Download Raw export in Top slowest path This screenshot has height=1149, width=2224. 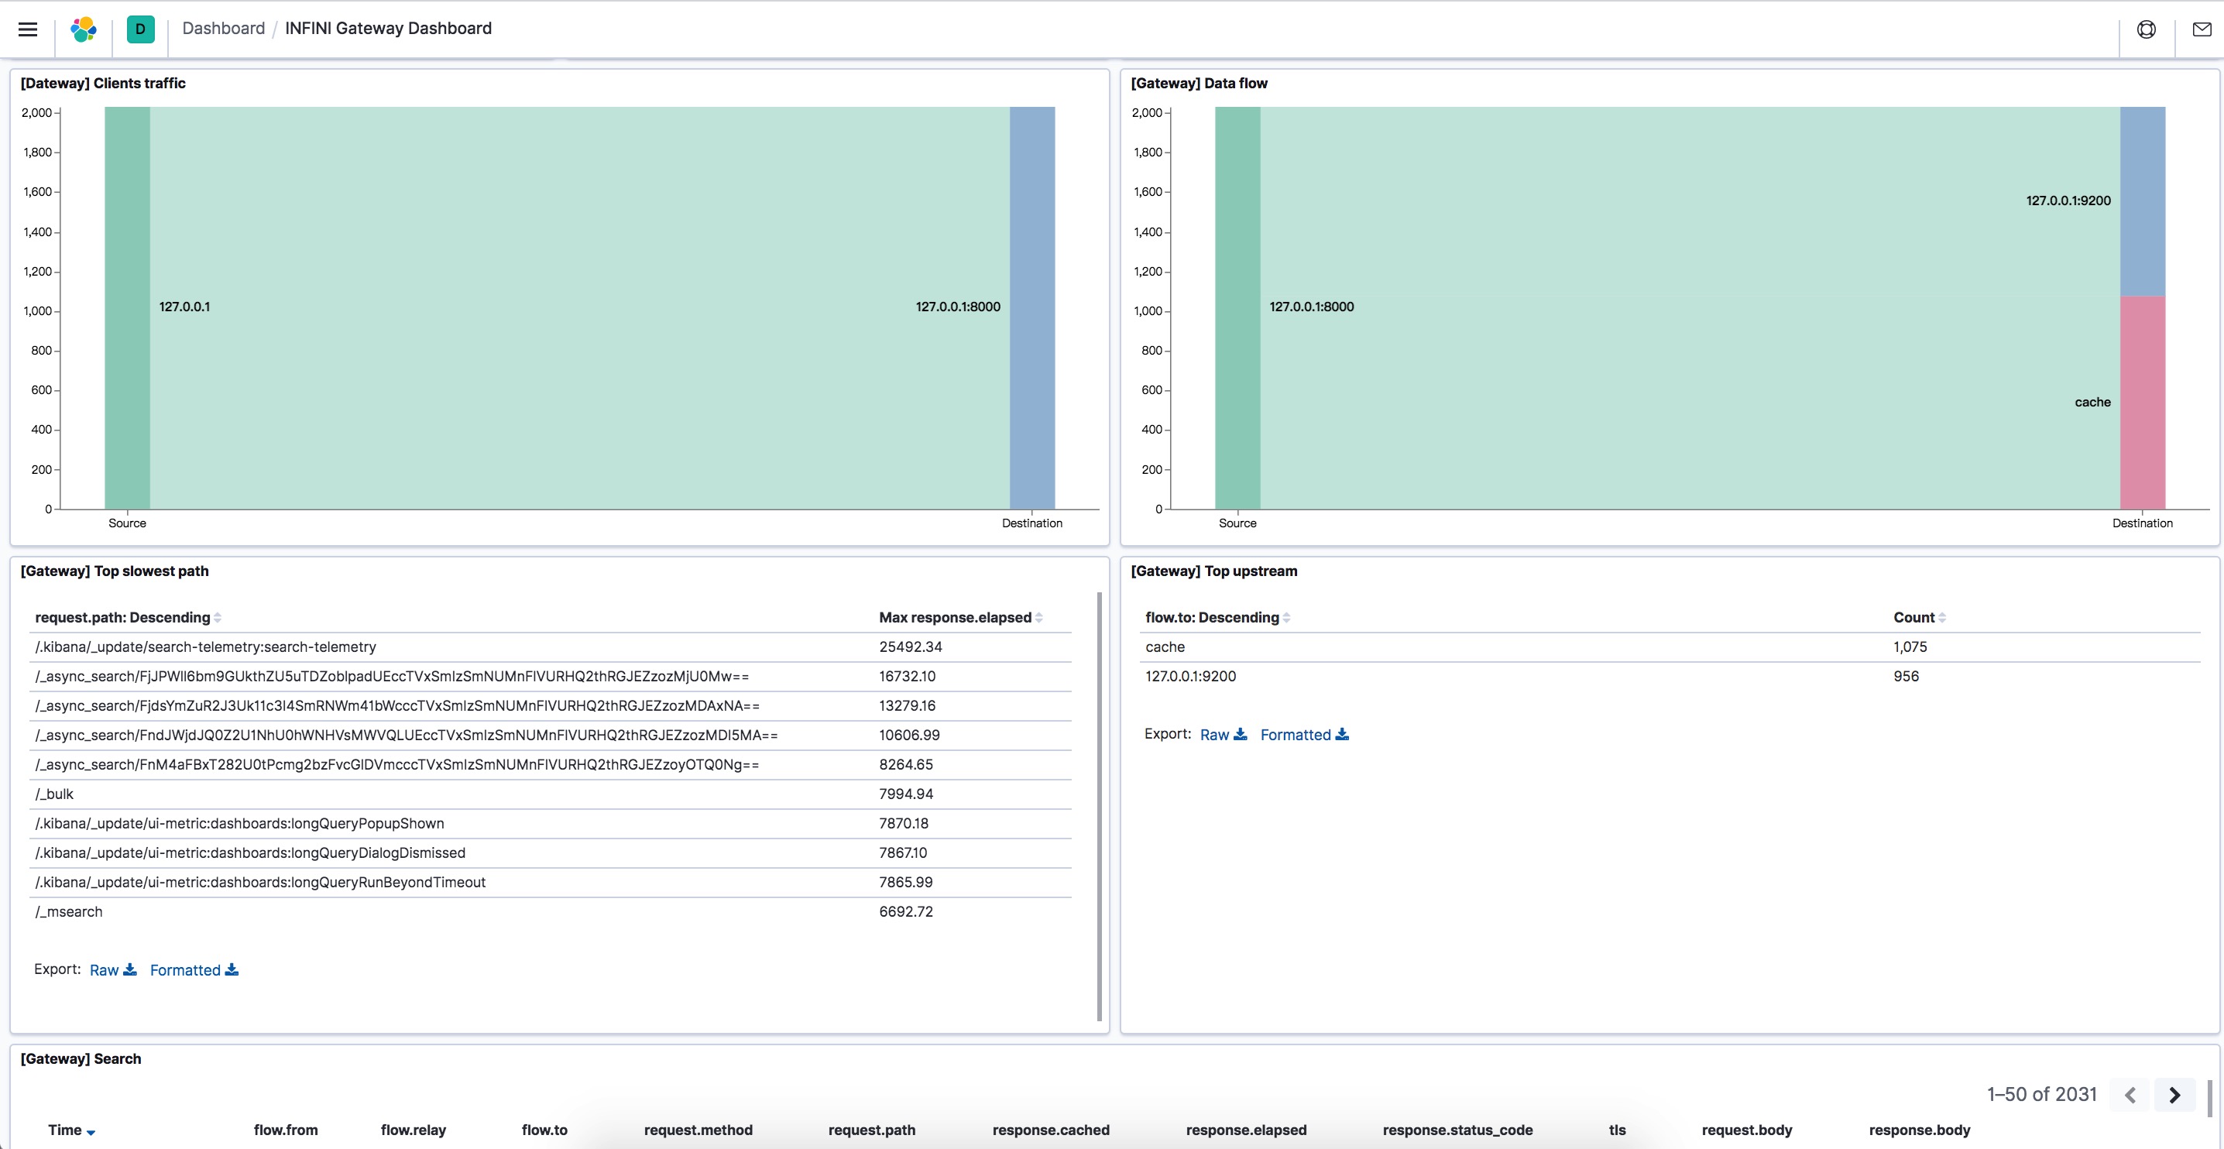click(112, 970)
